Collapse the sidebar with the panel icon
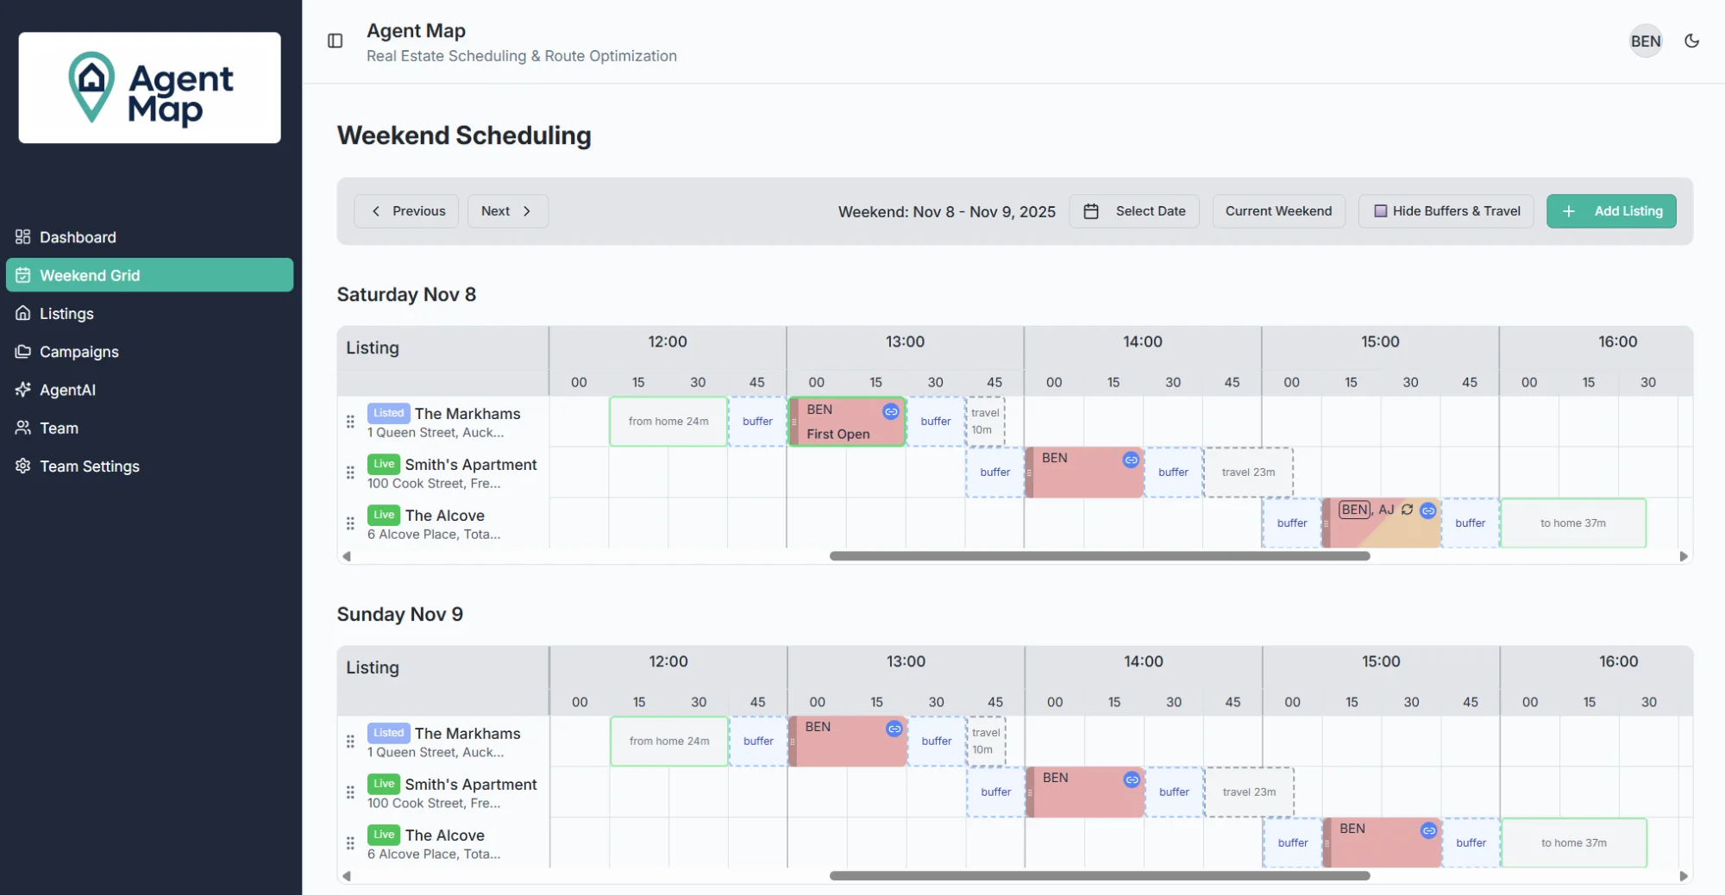1725x895 pixels. (x=335, y=41)
